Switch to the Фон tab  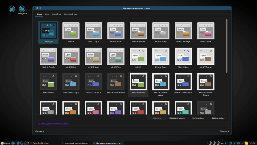coord(47,14)
